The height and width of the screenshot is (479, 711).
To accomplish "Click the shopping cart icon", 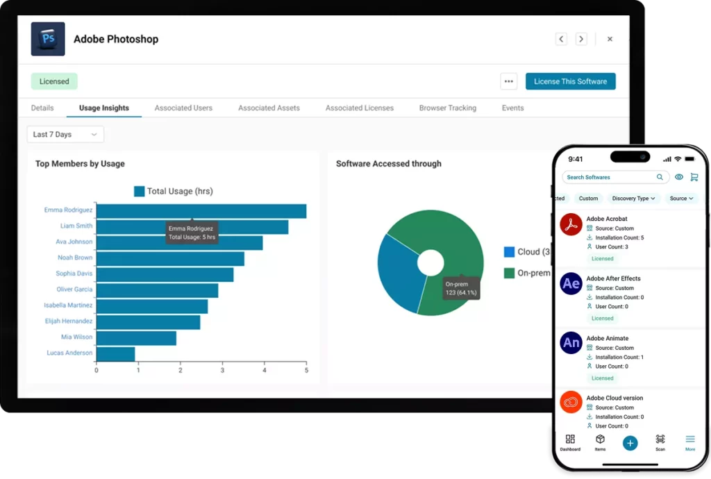I will coord(694,177).
